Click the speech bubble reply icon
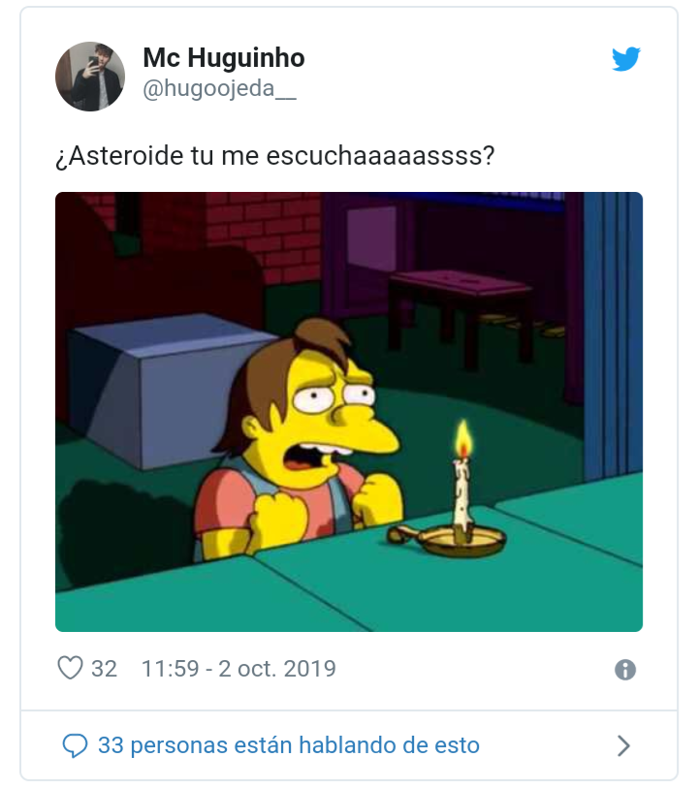 tap(75, 745)
